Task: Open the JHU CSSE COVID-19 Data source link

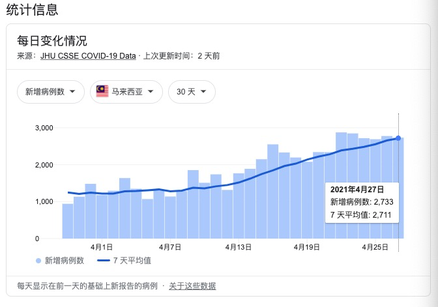Action: pos(88,56)
